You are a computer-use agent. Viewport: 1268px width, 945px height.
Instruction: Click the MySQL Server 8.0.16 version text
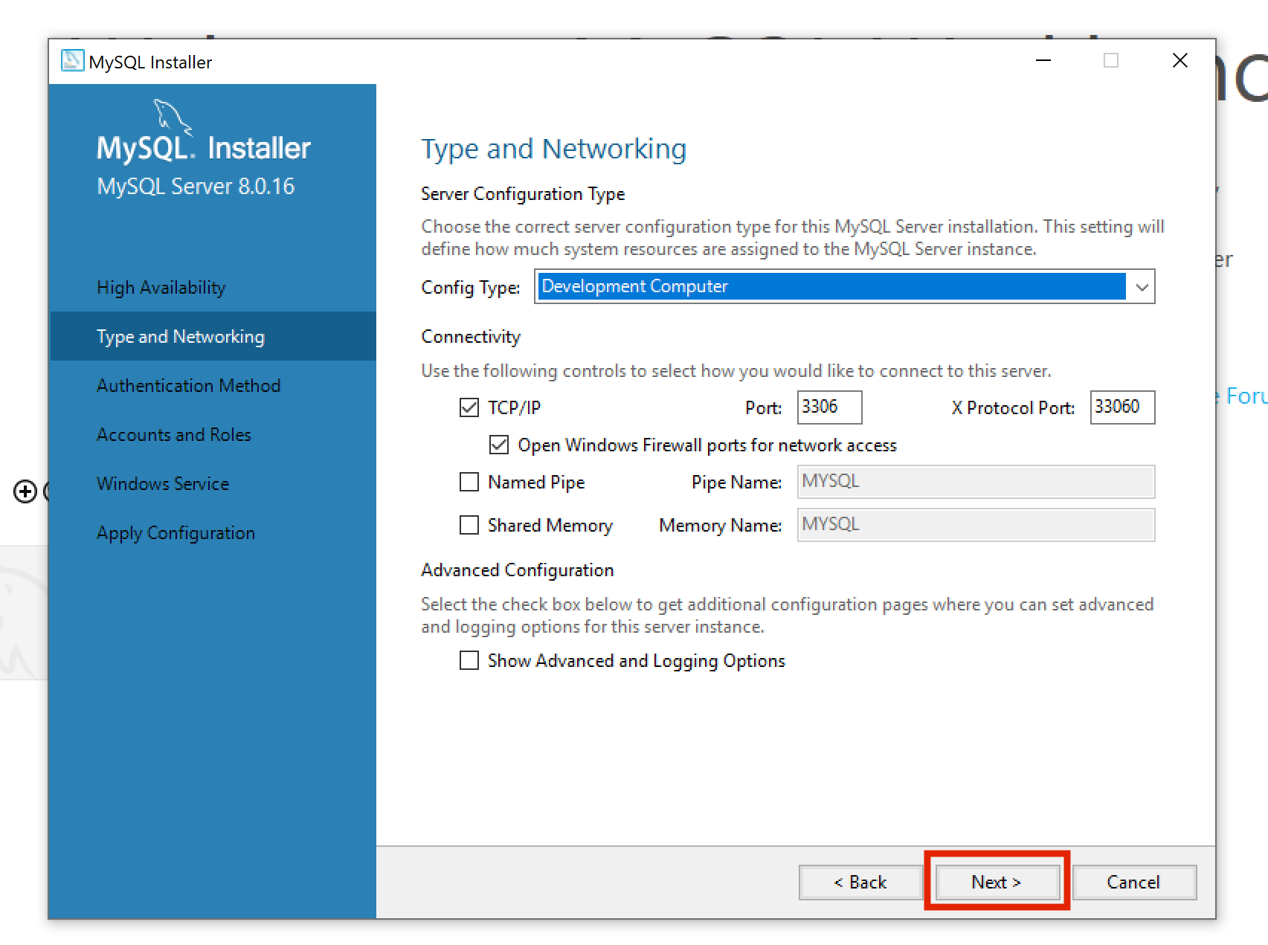pos(196,186)
